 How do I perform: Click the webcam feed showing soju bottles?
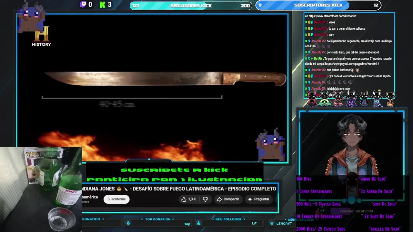coord(41,189)
